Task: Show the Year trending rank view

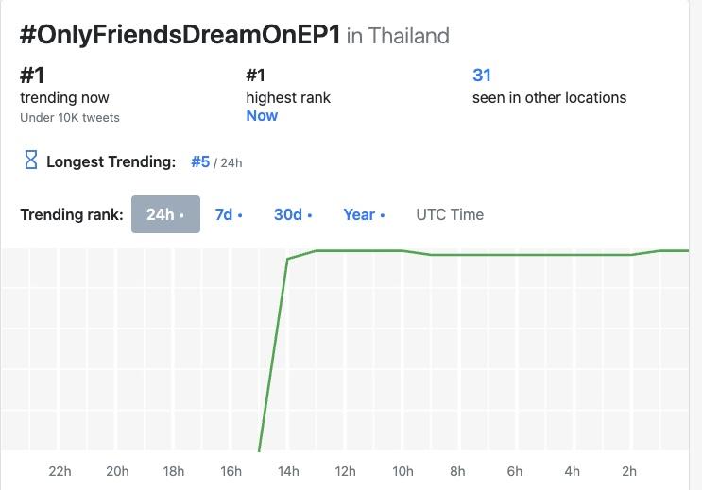Action: [x=364, y=214]
